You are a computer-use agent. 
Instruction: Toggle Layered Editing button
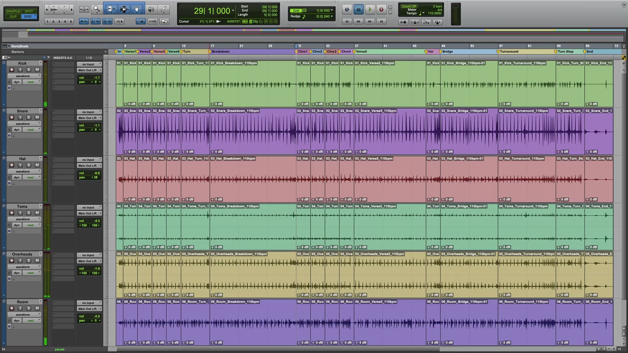[x=164, y=21]
